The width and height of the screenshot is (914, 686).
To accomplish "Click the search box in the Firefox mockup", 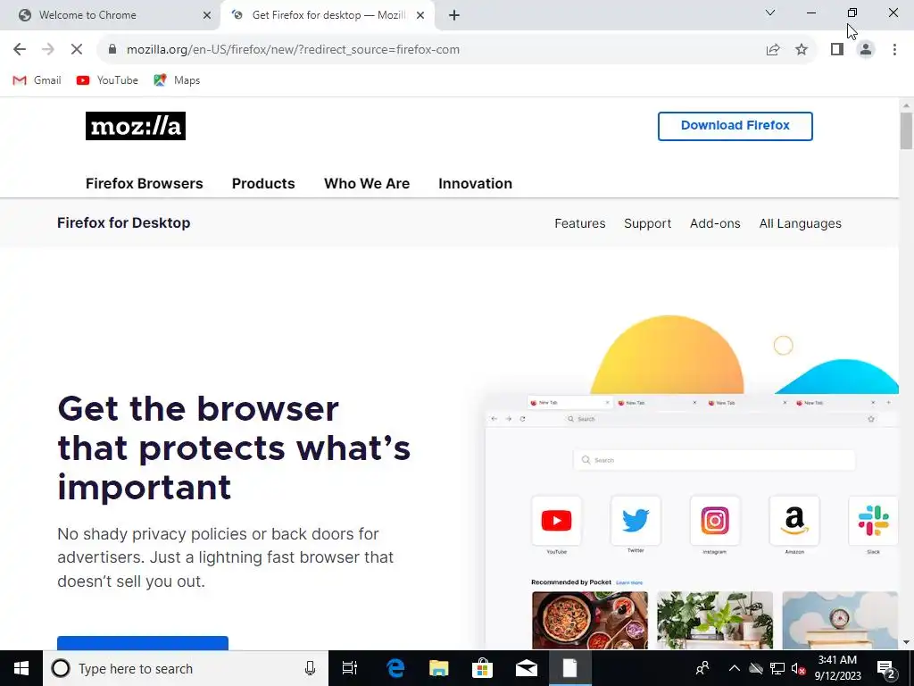I will click(714, 460).
